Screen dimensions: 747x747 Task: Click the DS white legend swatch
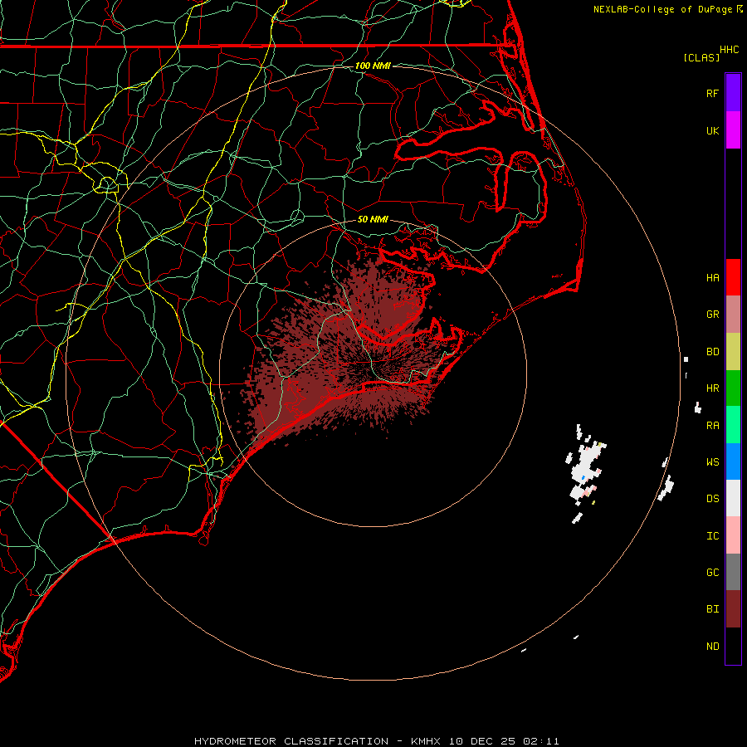point(733,498)
